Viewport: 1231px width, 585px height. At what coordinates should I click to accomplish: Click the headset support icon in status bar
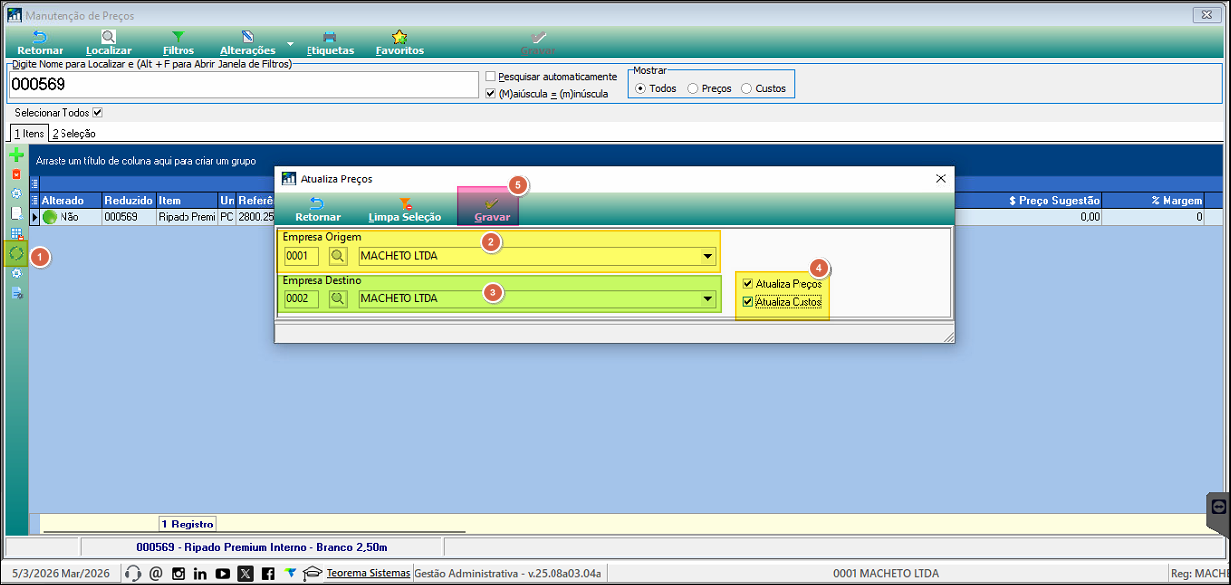(134, 573)
